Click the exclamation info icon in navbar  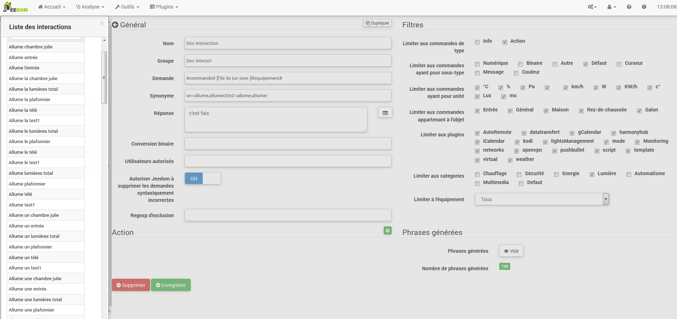pyautogui.click(x=644, y=7)
